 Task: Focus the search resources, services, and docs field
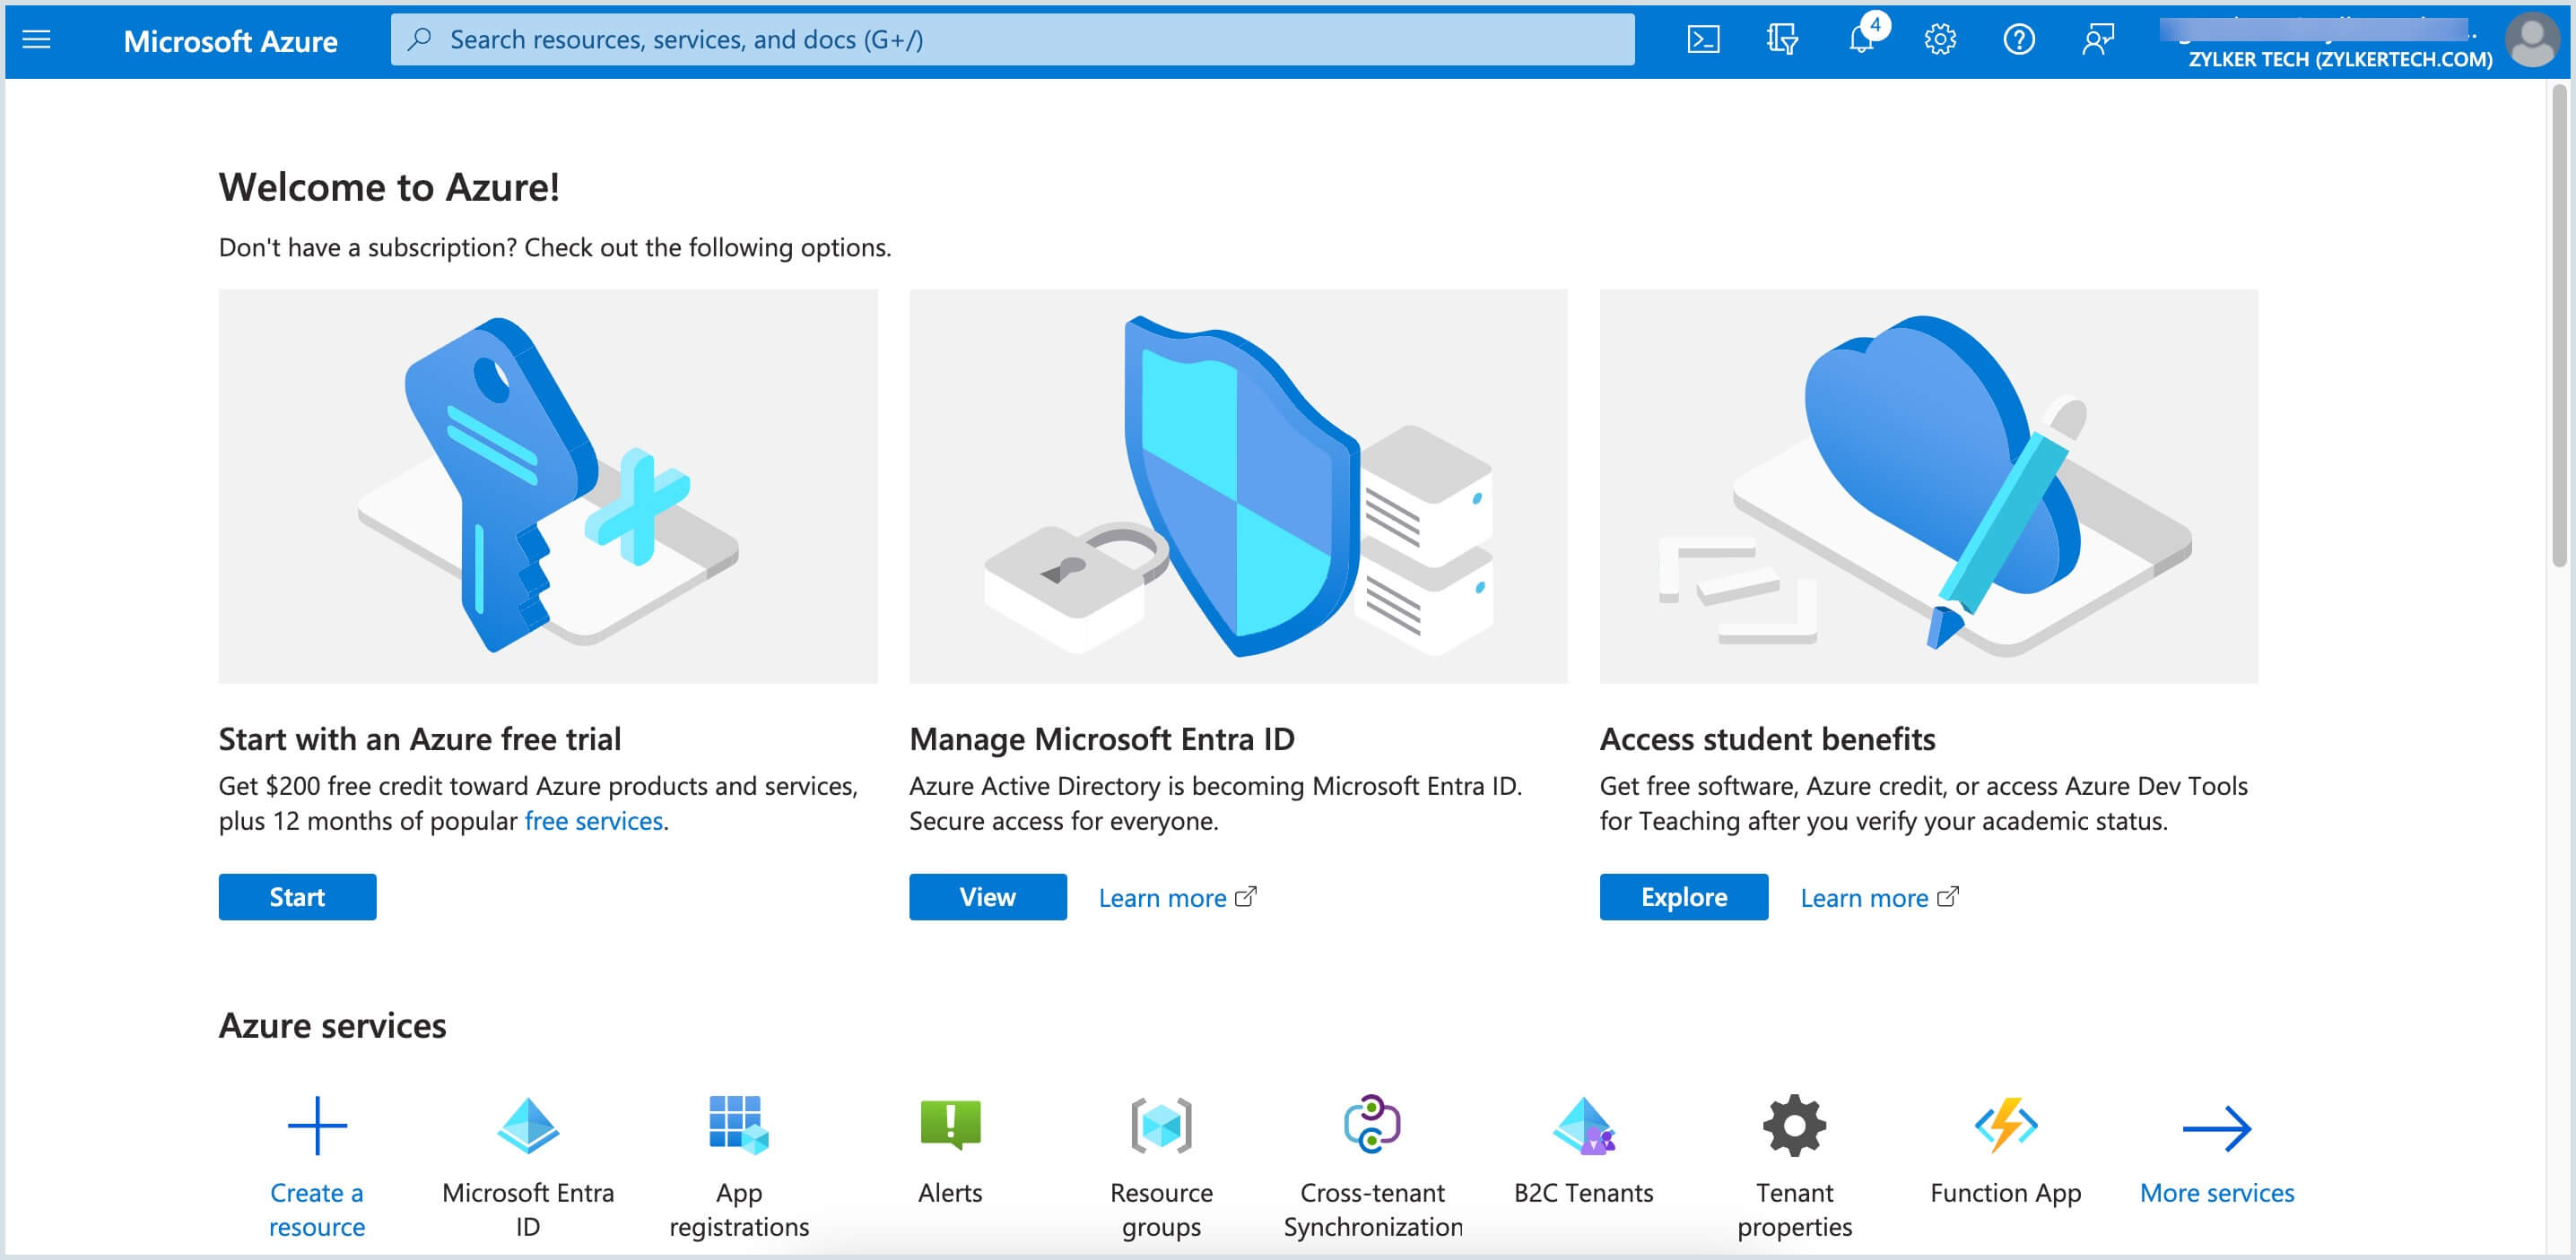[x=1012, y=40]
